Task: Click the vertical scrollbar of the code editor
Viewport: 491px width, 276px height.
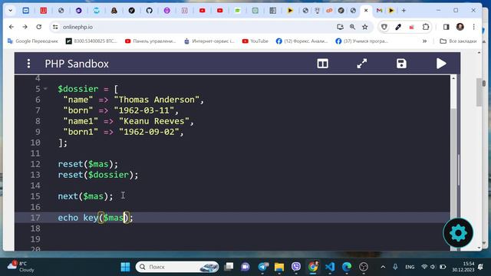Action: click(453, 163)
